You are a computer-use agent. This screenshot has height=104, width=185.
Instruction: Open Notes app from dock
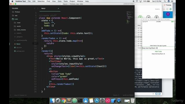[x=91, y=101]
